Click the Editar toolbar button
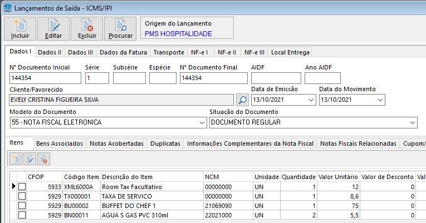The image size is (426, 223). coord(53,28)
